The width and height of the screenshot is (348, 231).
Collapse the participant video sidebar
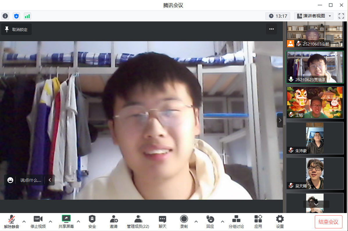[280, 120]
